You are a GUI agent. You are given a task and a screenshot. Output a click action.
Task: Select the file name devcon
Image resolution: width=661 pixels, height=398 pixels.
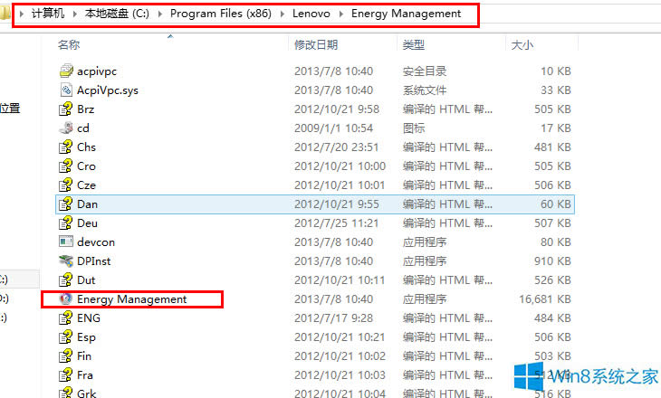click(96, 242)
